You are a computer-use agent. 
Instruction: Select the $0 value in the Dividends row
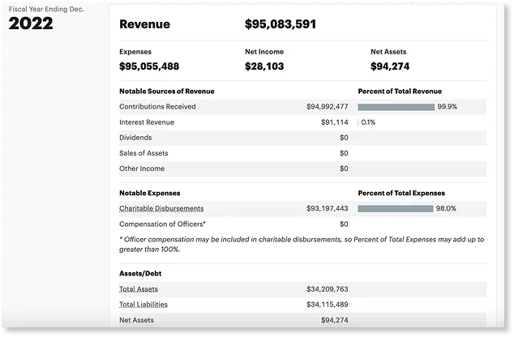tap(344, 138)
